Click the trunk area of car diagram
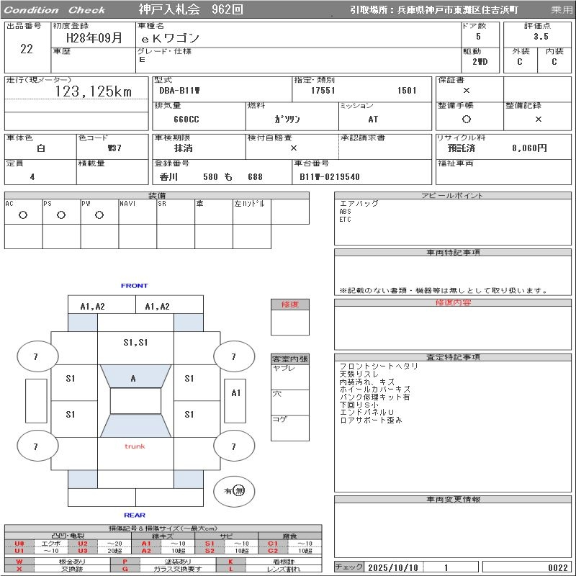The height and width of the screenshot is (576, 576). (135, 446)
